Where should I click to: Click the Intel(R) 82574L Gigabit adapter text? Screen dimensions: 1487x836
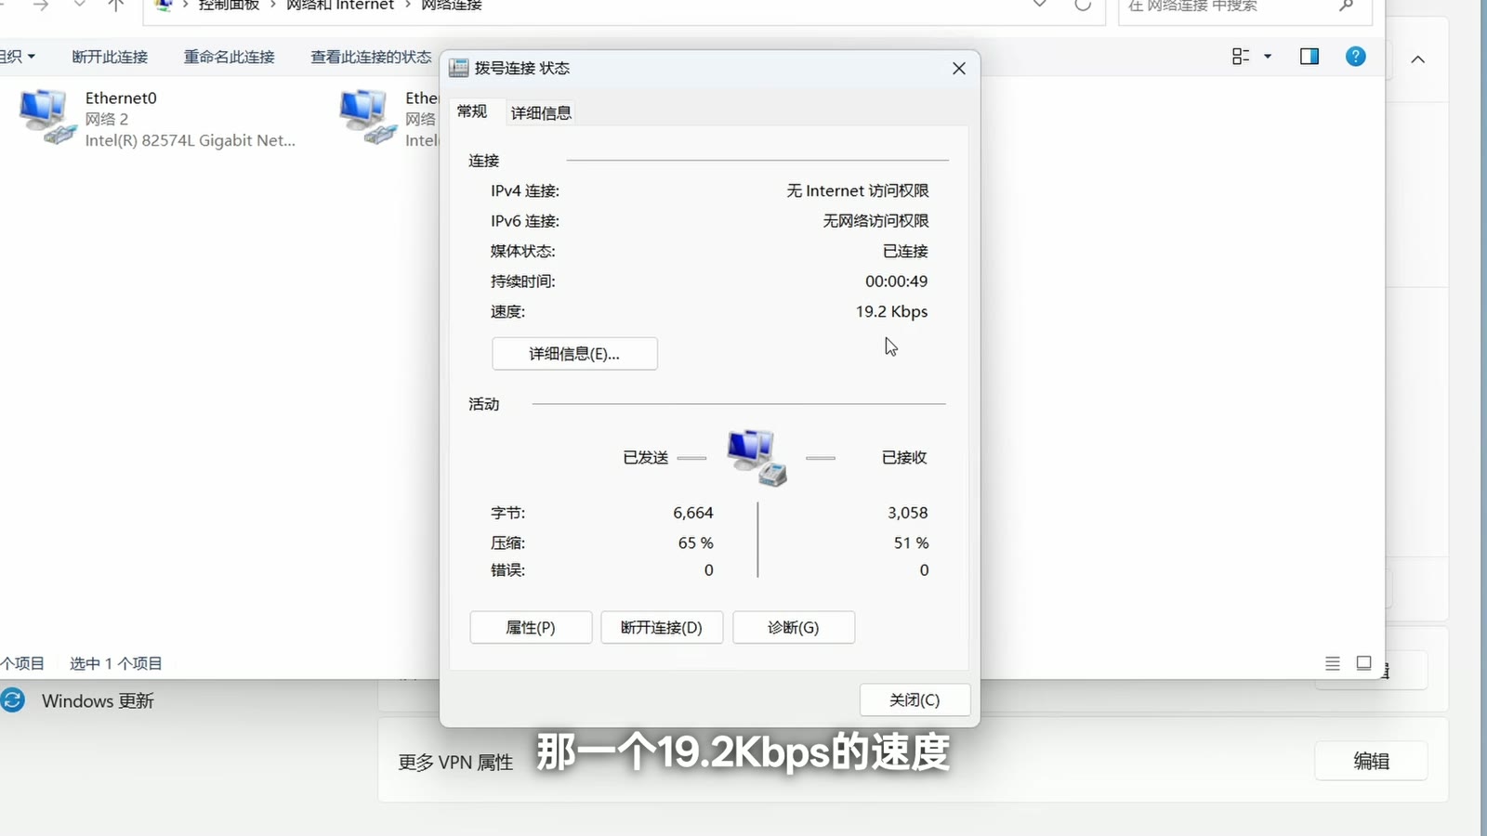[191, 140]
